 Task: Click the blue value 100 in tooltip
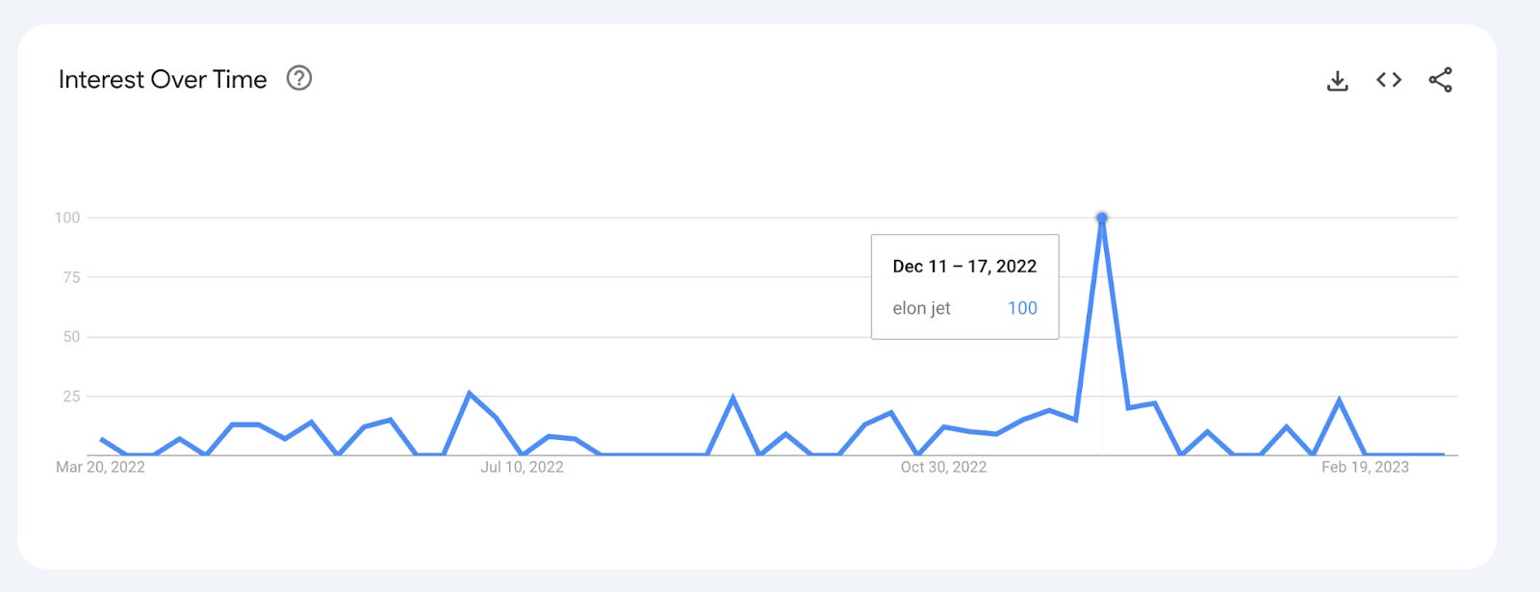coord(1022,308)
